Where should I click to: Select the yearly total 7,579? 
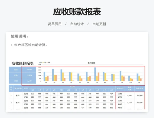(x=120, y=108)
